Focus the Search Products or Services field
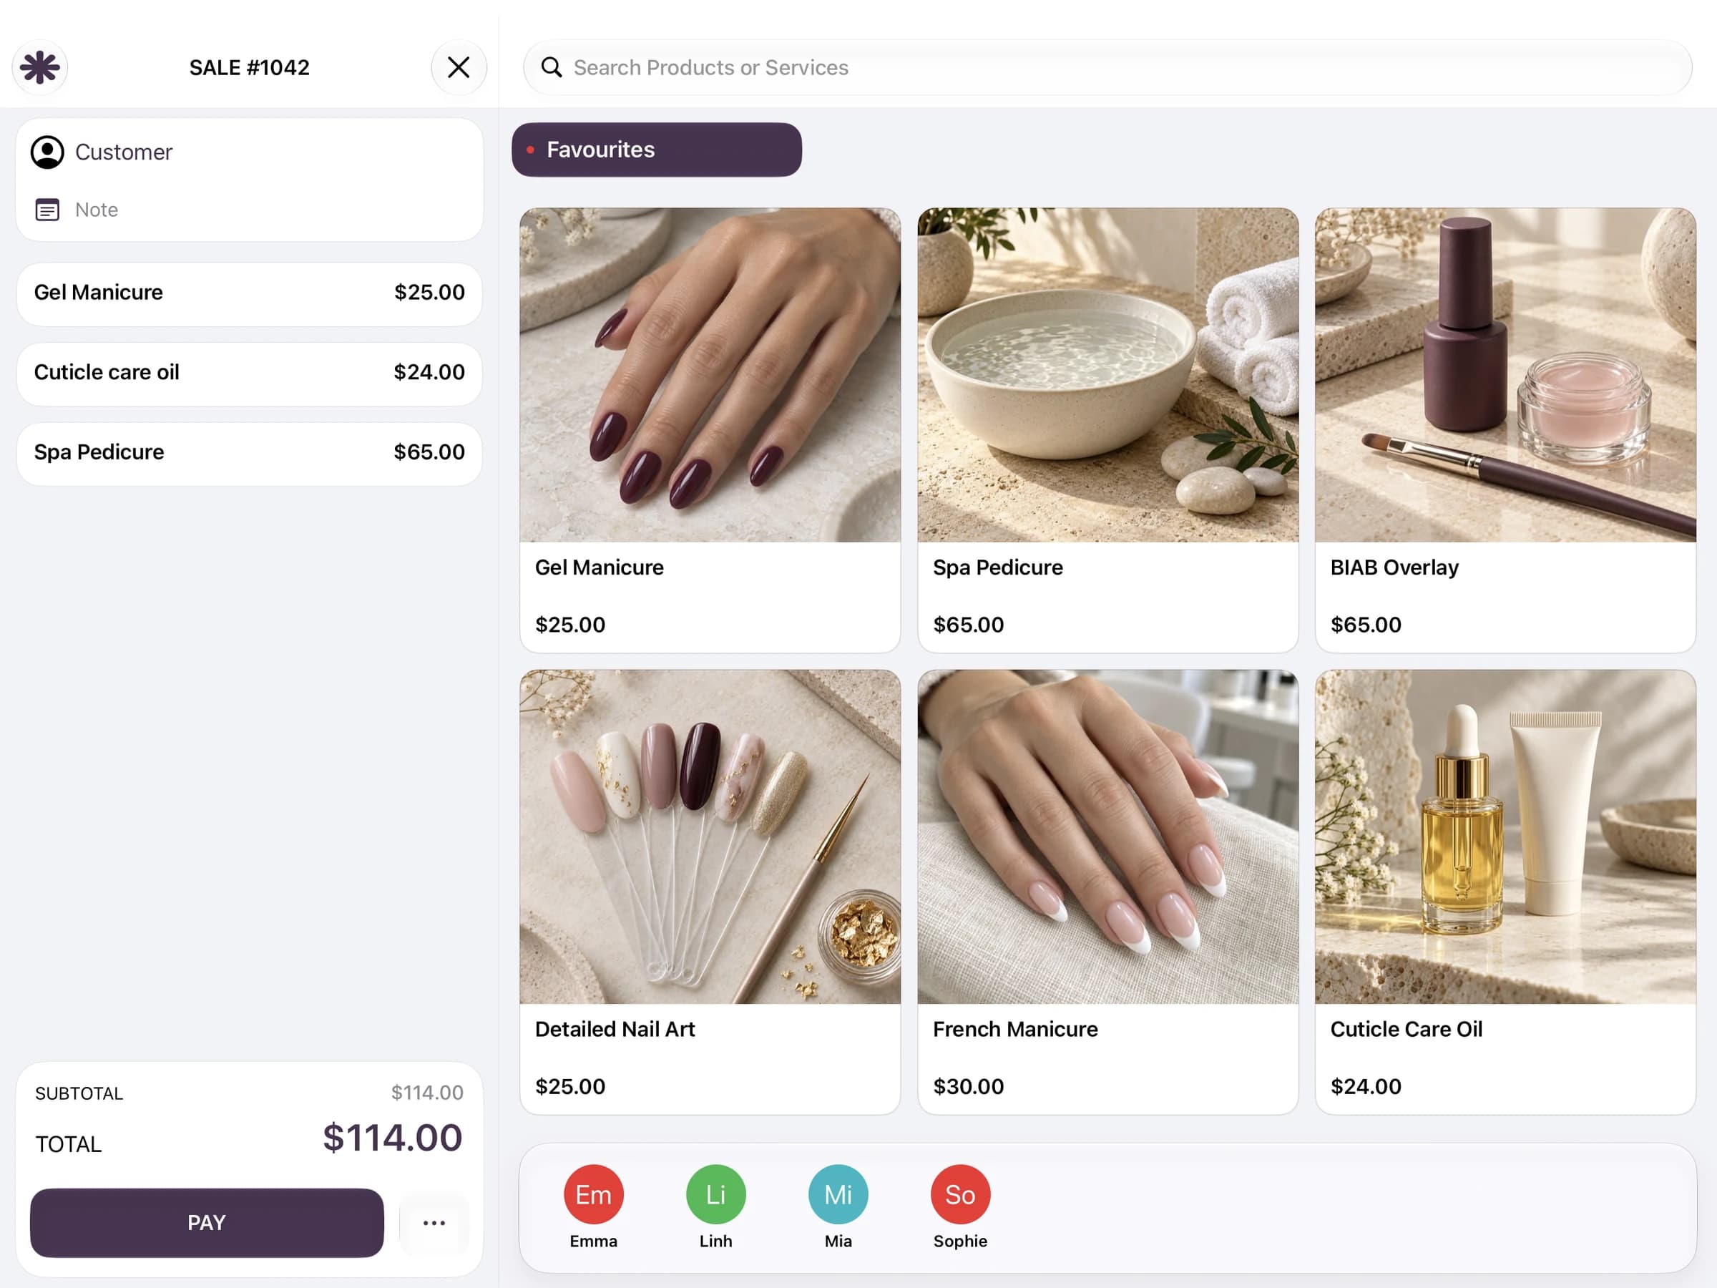This screenshot has width=1717, height=1288. [1107, 67]
